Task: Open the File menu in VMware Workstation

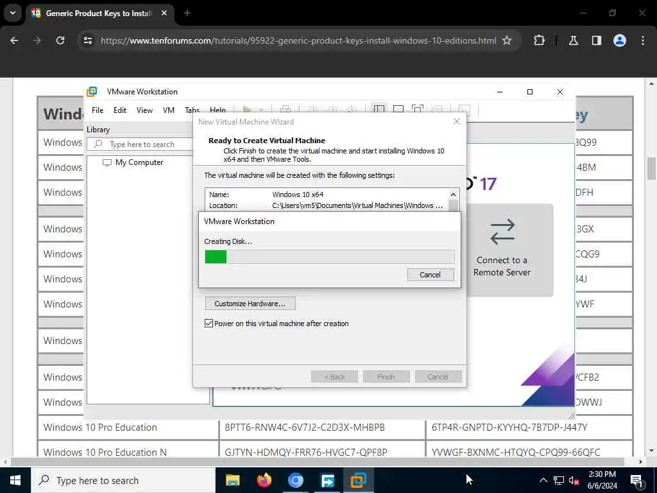Action: [98, 110]
